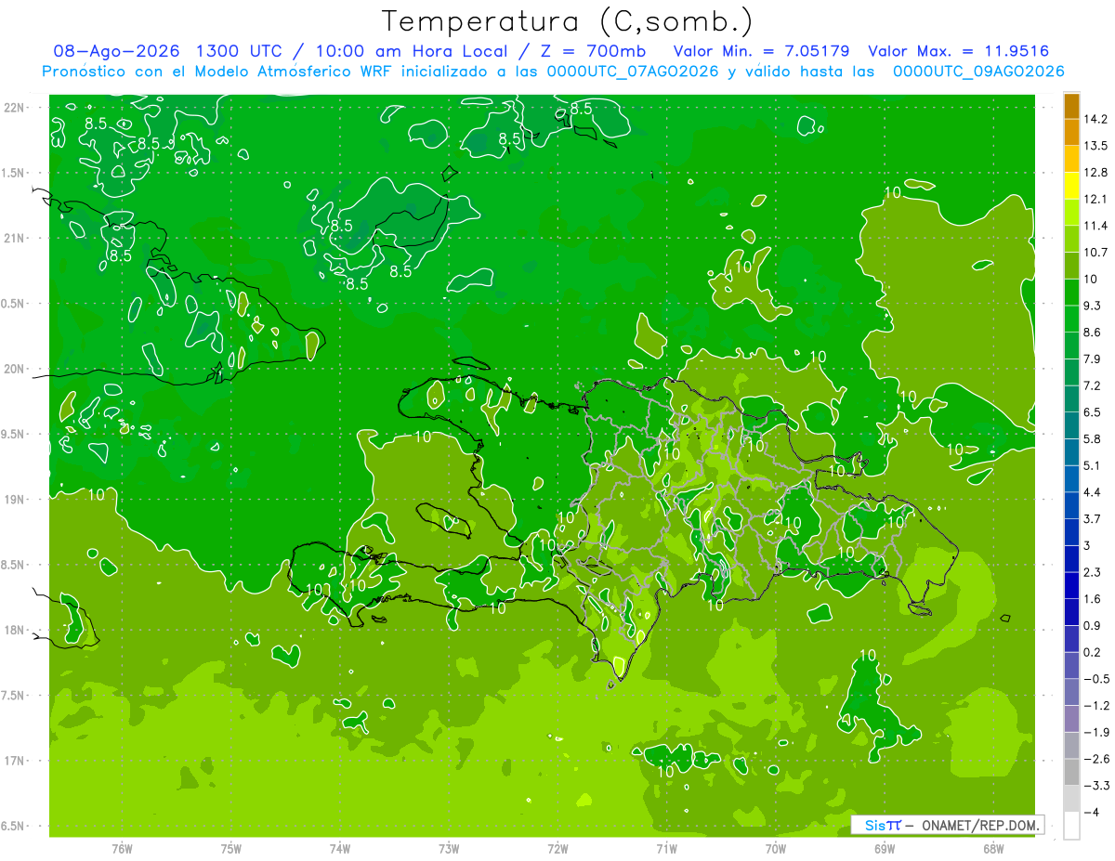
Task: Click the 12.1 value in the legend
Action: [x=1095, y=199]
